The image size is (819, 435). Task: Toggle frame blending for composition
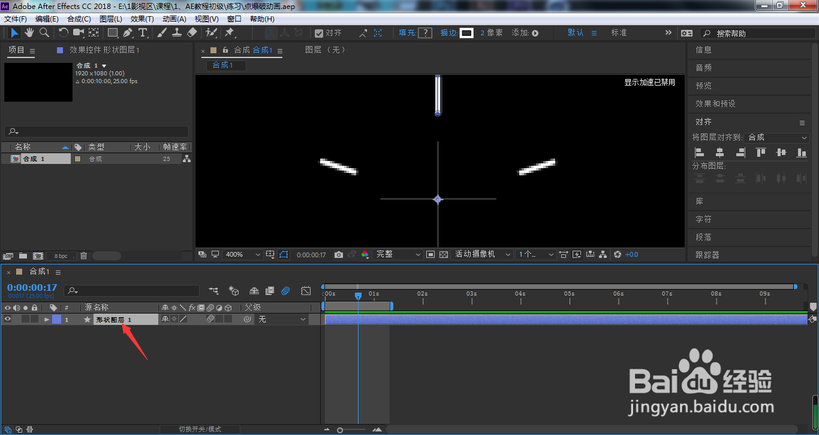(x=270, y=291)
